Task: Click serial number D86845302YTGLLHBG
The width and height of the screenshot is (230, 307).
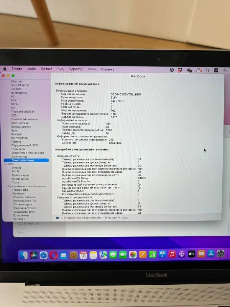Action: click(126, 94)
